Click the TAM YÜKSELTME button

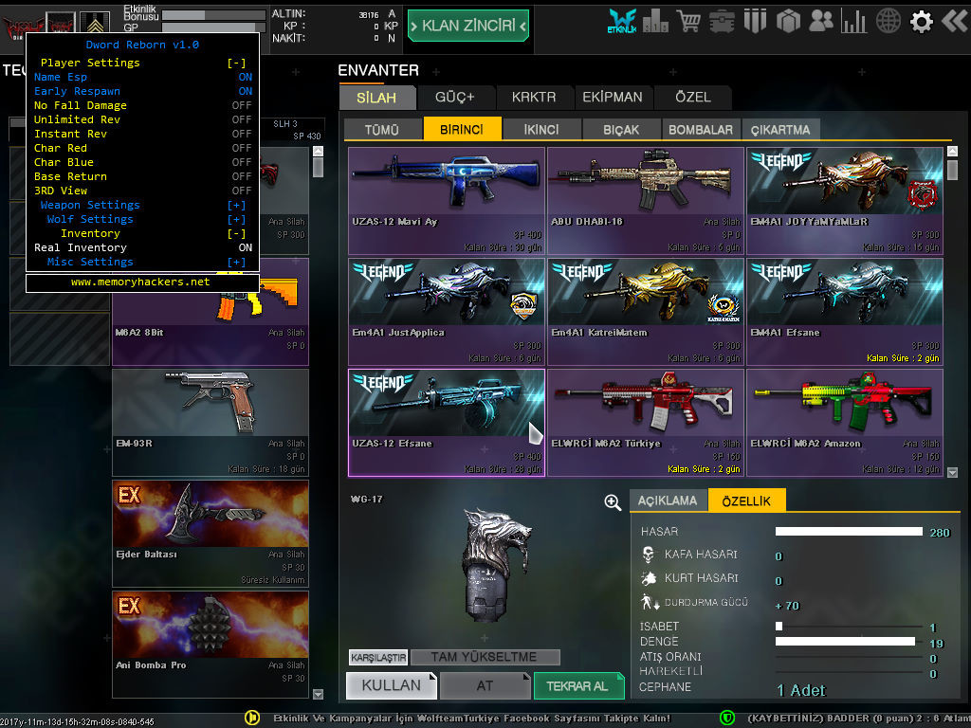[485, 657]
